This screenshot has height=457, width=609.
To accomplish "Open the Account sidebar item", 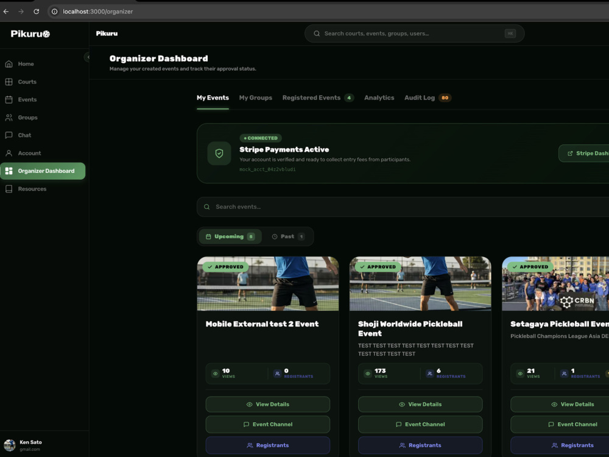I will point(43,153).
